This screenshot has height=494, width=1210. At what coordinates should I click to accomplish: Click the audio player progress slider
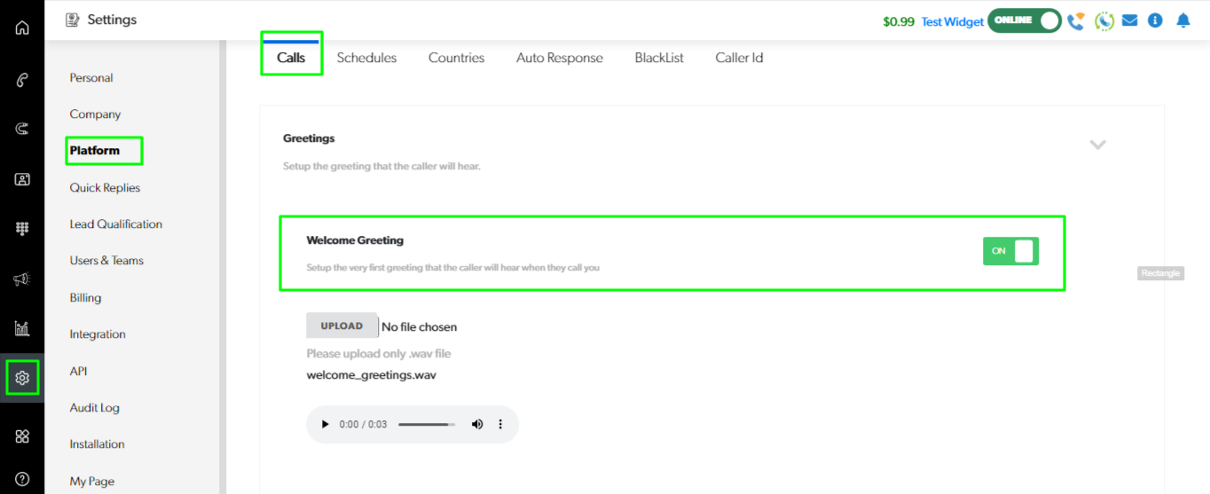[426, 424]
